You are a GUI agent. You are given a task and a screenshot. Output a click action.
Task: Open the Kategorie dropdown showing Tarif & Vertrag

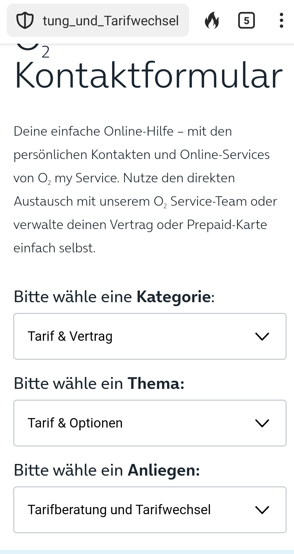coord(150,336)
